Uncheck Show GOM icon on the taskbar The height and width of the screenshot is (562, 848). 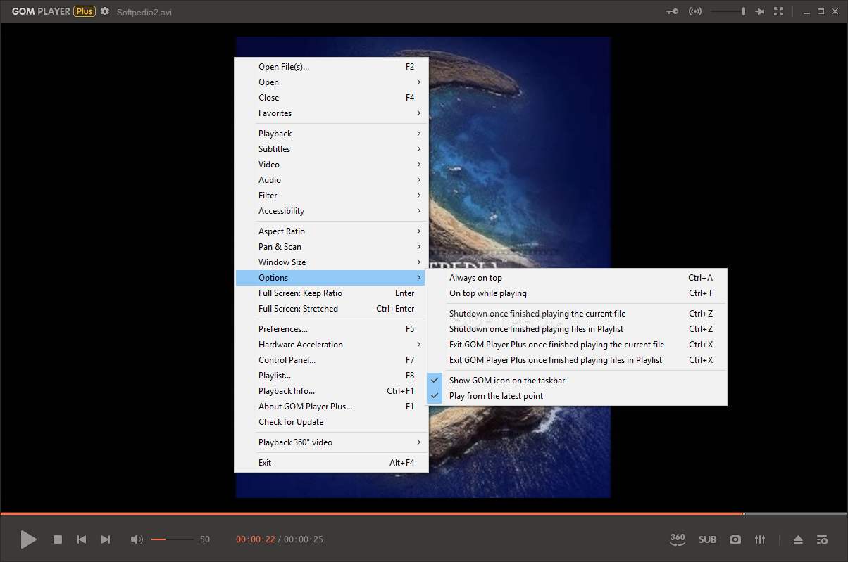(576, 381)
